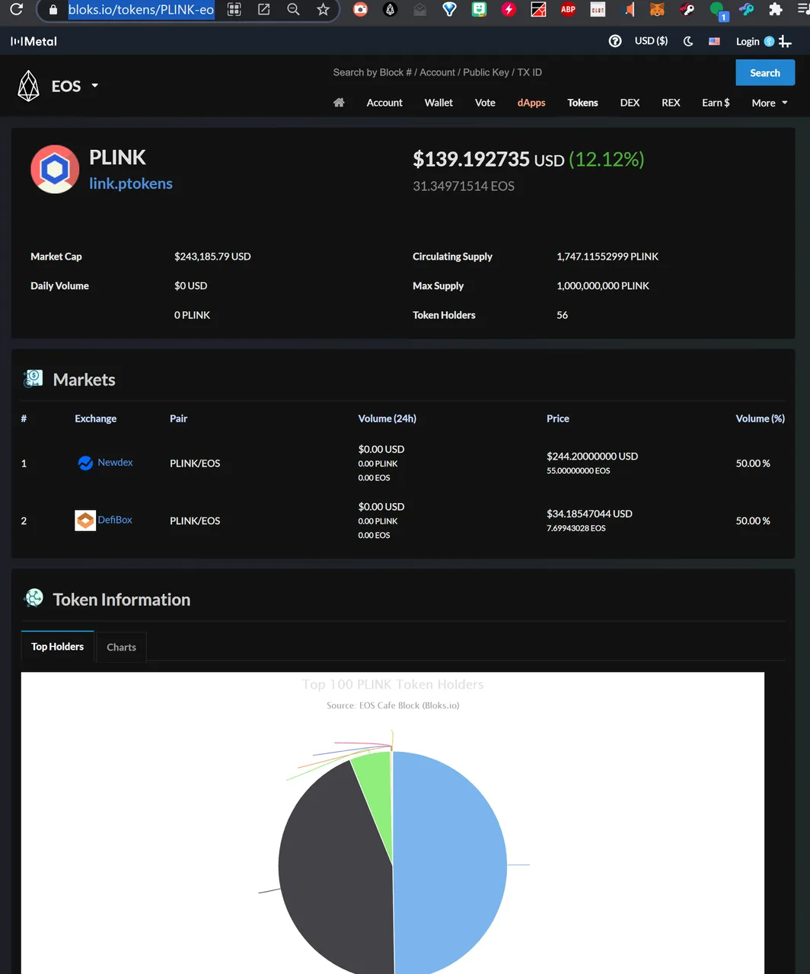
Task: Open the green smiley face extension
Action: 479,10
